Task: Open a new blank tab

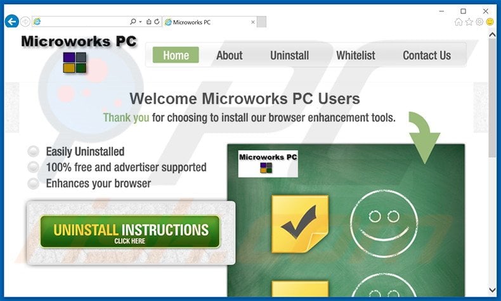Action: [261, 22]
